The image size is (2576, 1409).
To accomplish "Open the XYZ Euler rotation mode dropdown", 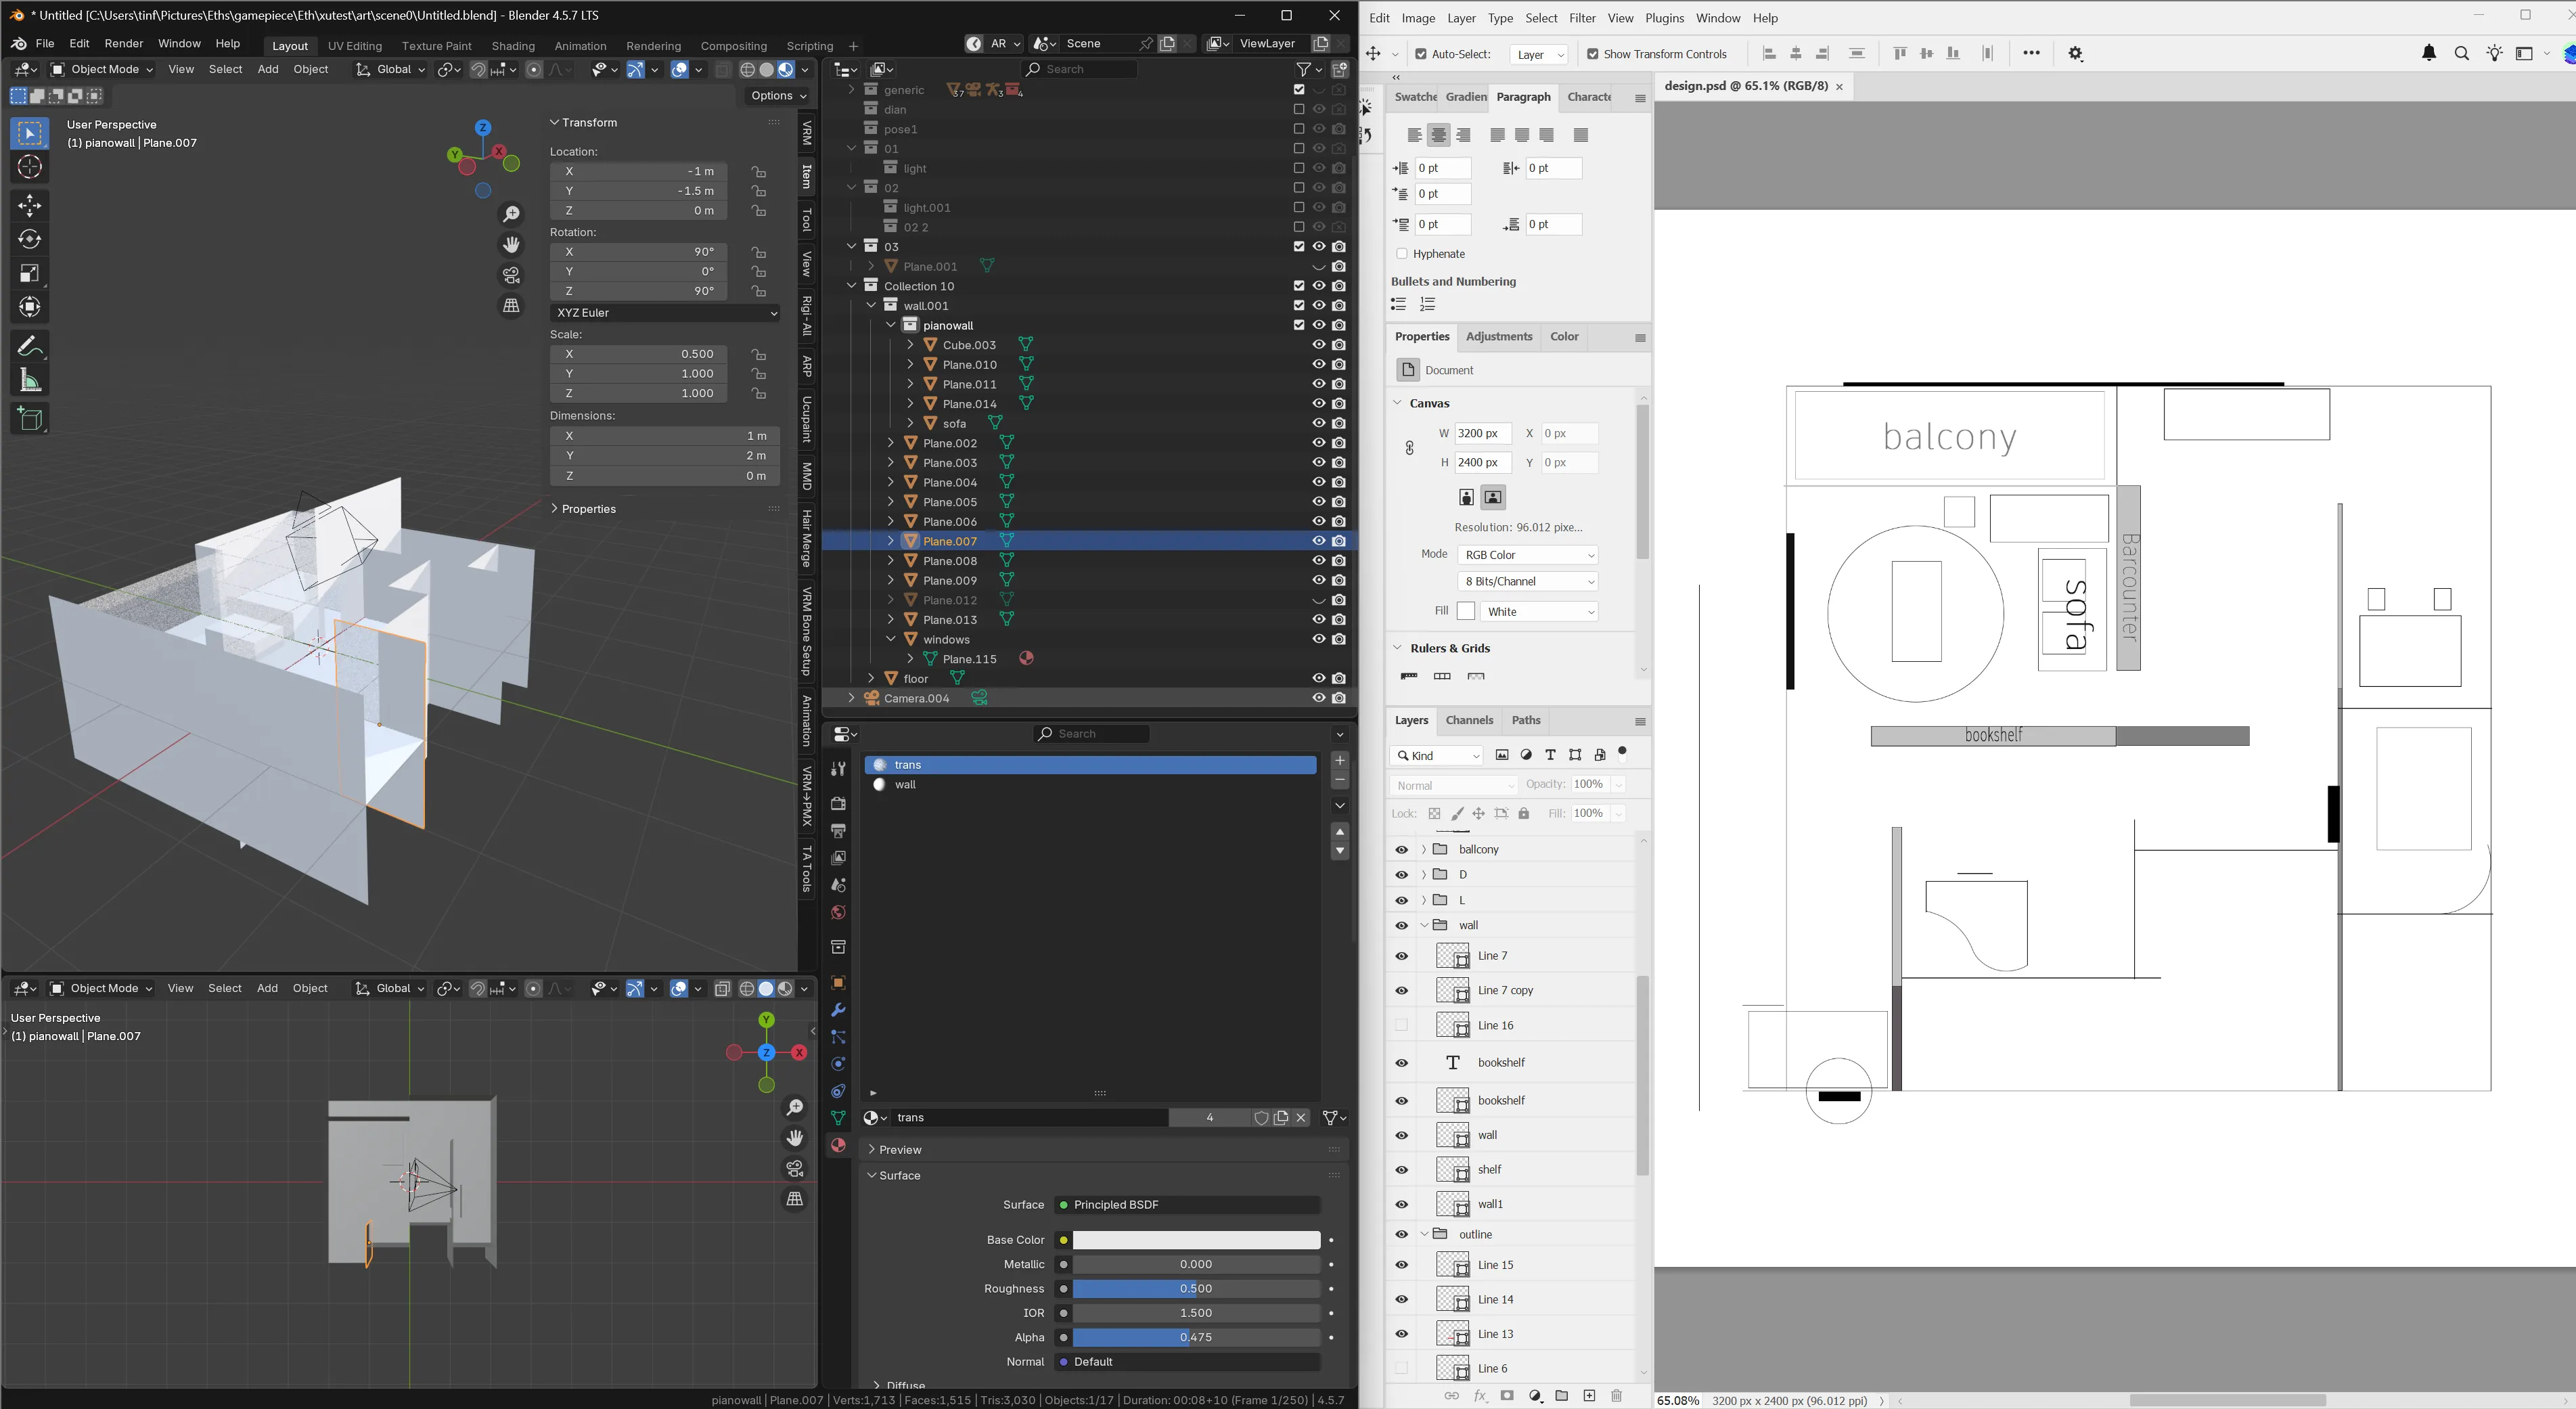I will click(x=665, y=313).
